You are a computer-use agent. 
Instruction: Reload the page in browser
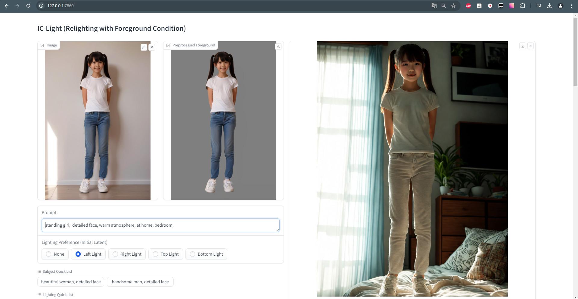(28, 6)
